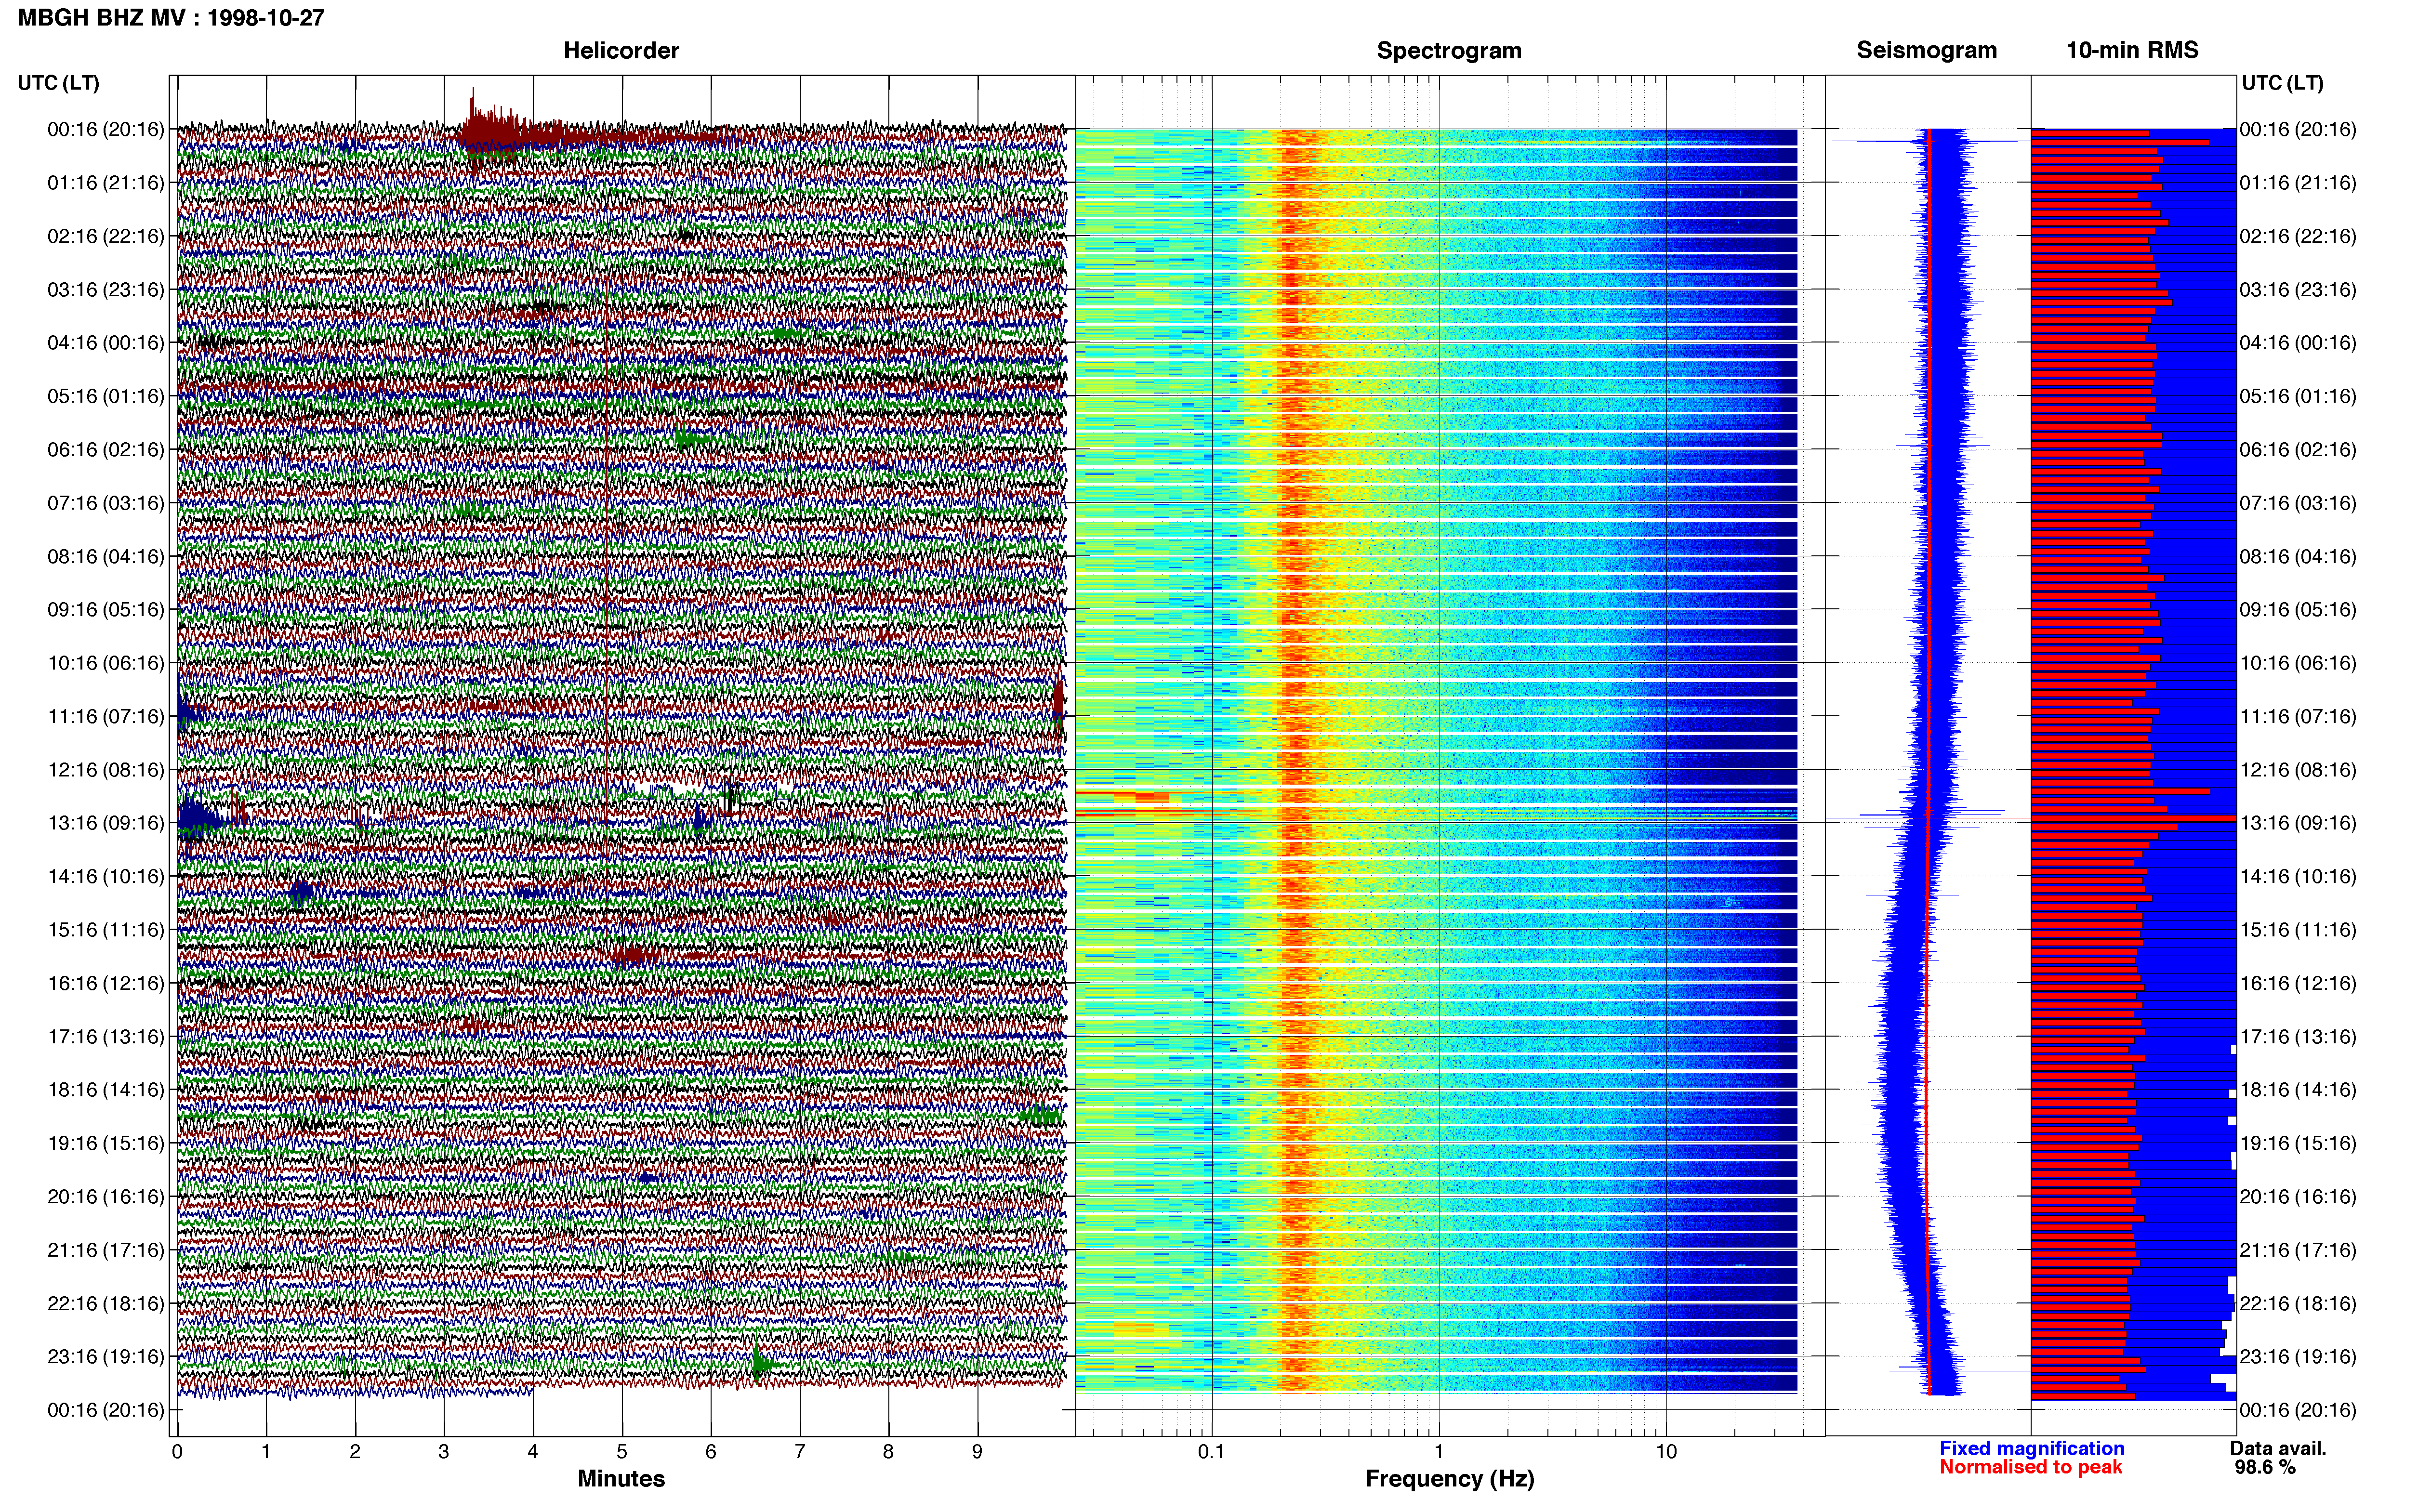2418x1512 pixels.
Task: Click the left-axis time label '03:16 (23:16)'
Action: [x=106, y=290]
